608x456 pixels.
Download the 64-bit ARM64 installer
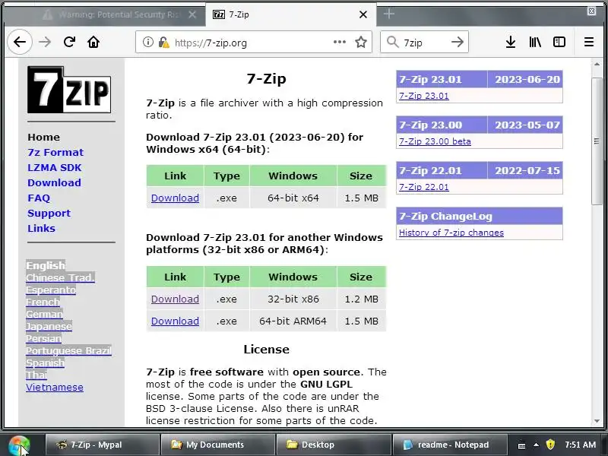(x=175, y=321)
